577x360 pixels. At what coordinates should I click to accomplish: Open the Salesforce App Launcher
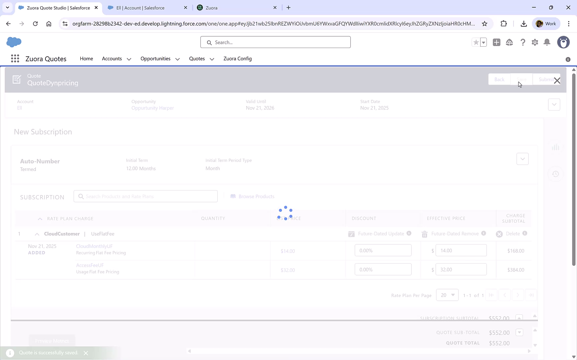15,58
